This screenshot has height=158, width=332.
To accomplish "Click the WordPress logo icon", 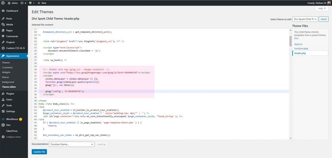I will [3, 3].
